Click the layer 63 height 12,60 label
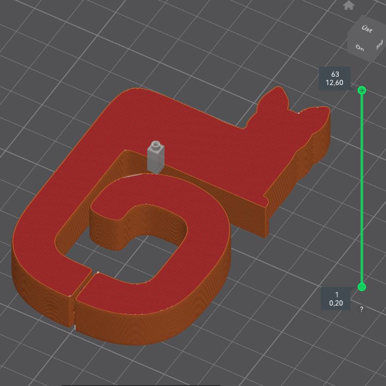This screenshot has height=386, width=386. pyautogui.click(x=335, y=78)
